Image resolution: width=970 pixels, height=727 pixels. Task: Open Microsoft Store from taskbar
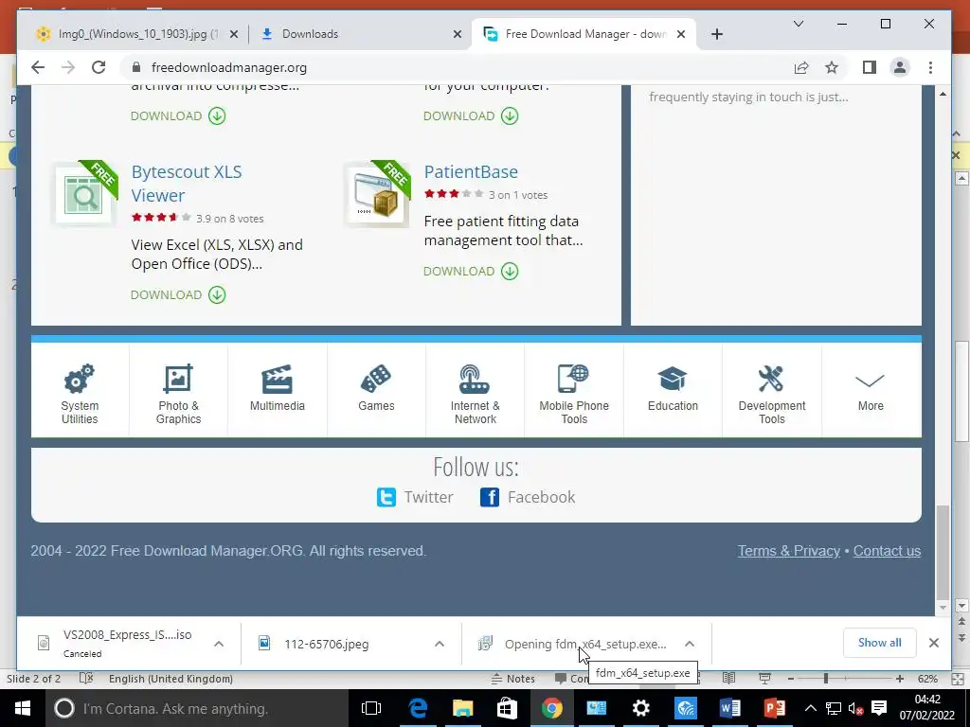click(507, 708)
